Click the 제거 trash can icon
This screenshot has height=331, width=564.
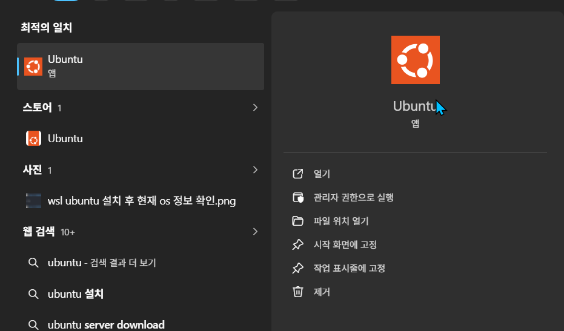point(298,292)
